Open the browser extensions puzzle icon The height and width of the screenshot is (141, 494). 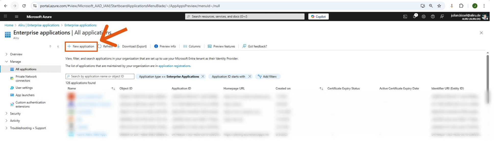[461, 6]
